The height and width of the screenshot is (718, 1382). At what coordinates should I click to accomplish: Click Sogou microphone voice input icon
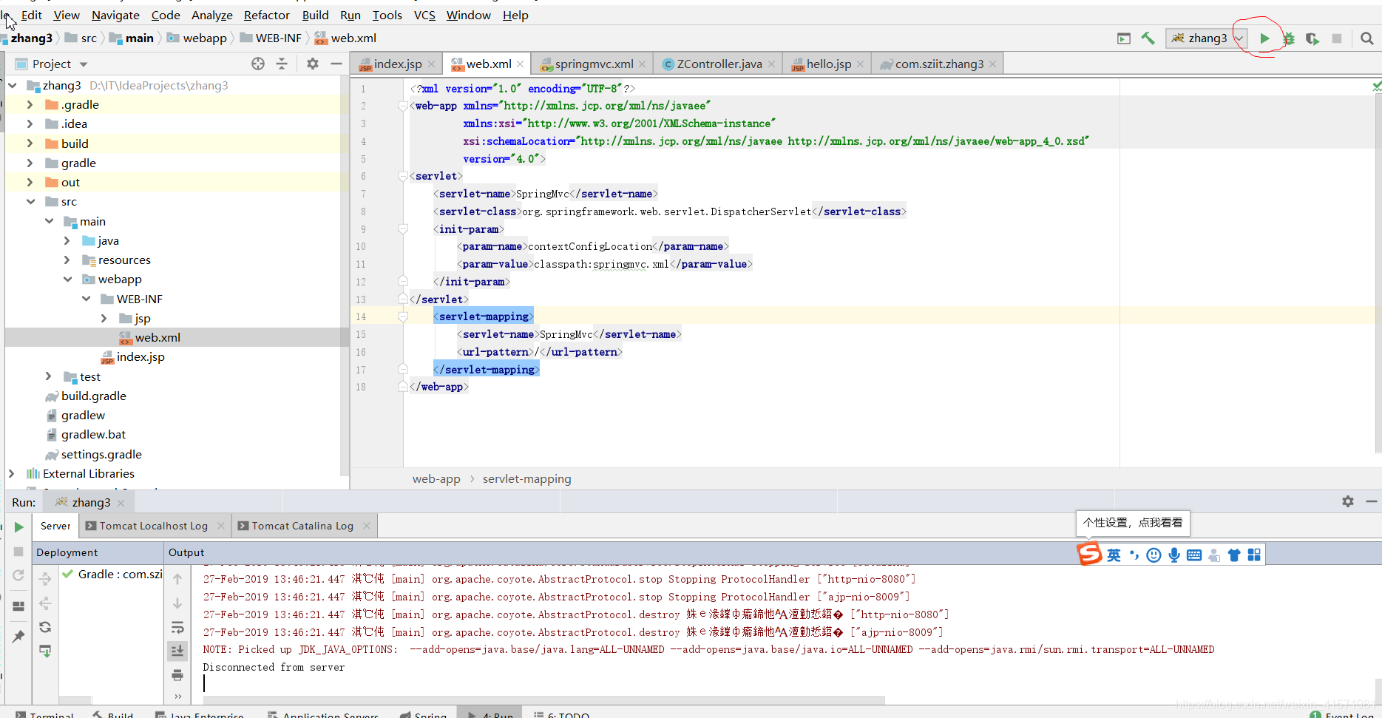click(1174, 555)
